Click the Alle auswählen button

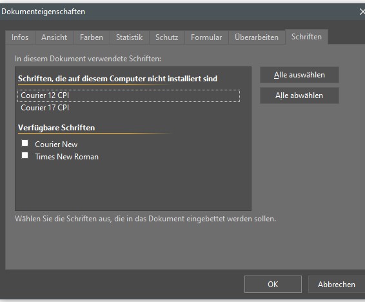click(299, 75)
